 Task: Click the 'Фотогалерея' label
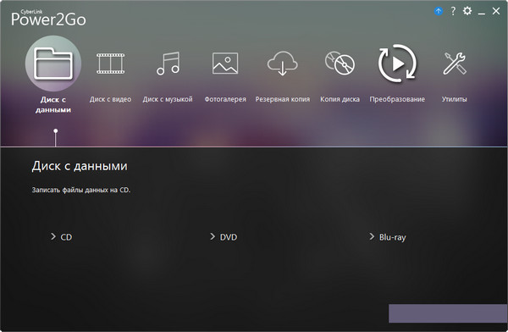click(x=225, y=99)
